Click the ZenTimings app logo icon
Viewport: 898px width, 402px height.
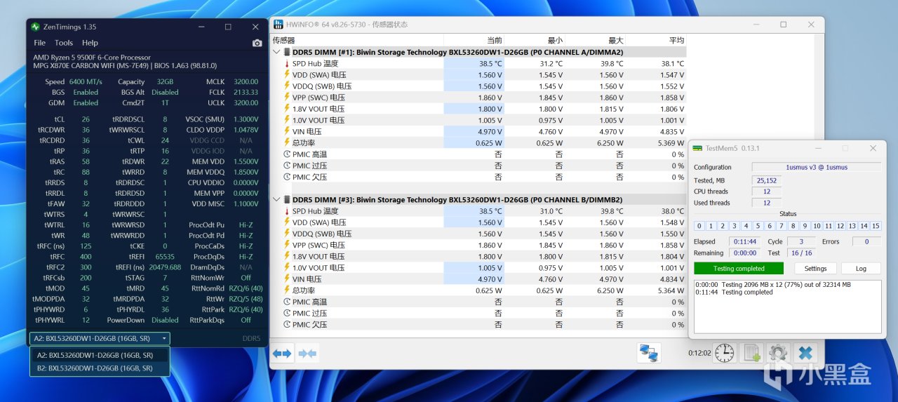(36, 27)
